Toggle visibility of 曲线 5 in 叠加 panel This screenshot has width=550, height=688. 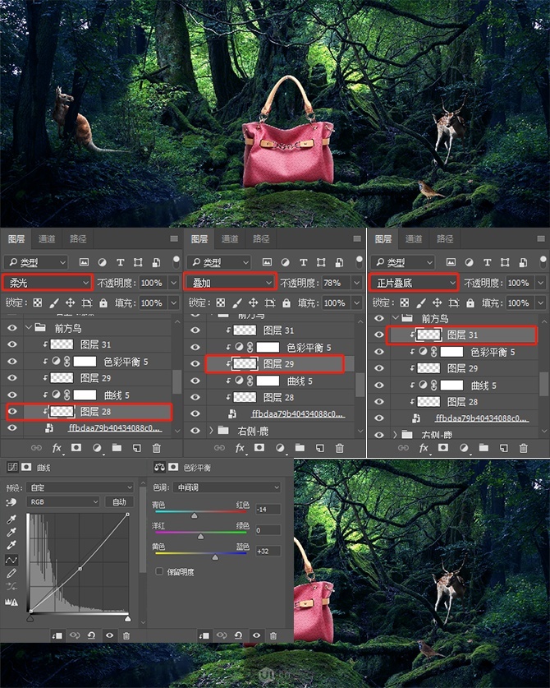point(195,381)
